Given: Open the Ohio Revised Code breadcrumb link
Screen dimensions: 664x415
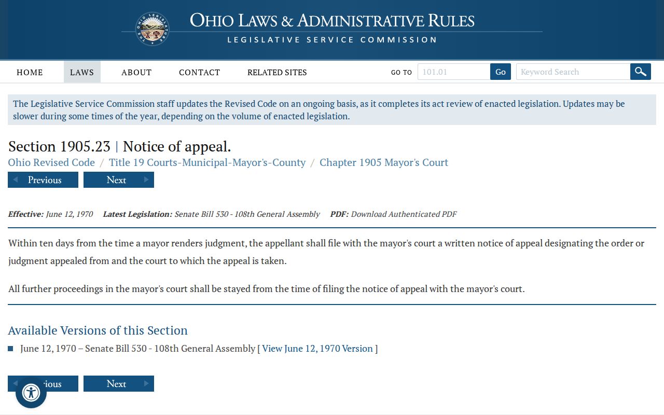Looking at the screenshot, I should click(x=51, y=162).
